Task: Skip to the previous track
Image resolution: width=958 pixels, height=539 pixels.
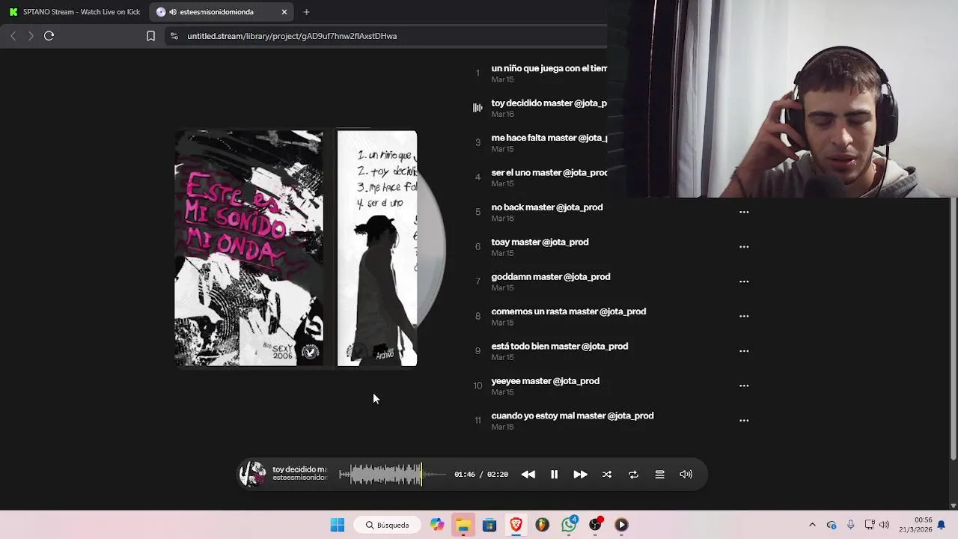Action: point(528,474)
